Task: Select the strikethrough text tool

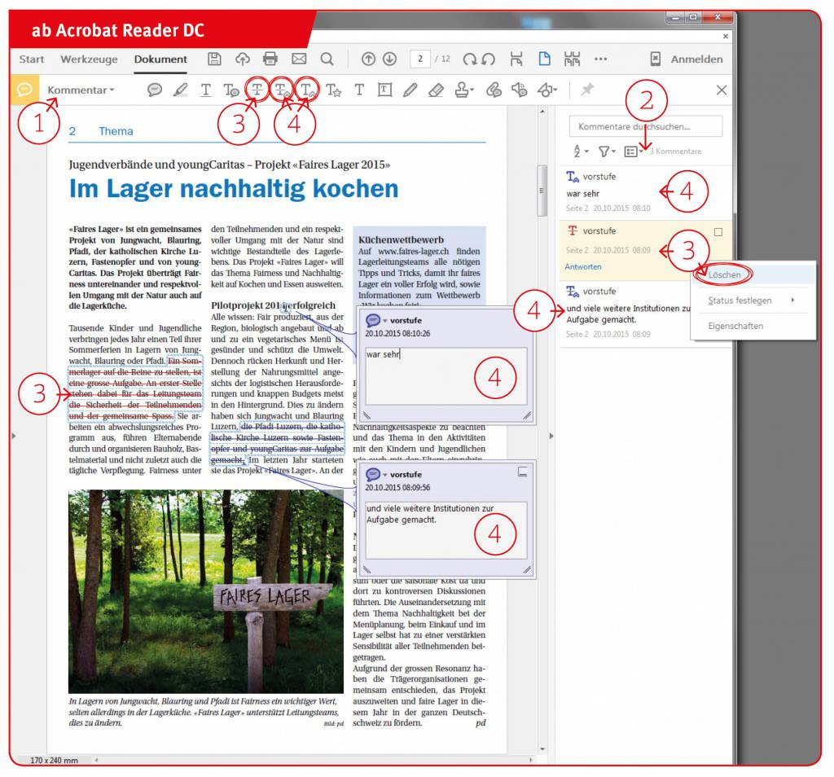Action: point(257,90)
